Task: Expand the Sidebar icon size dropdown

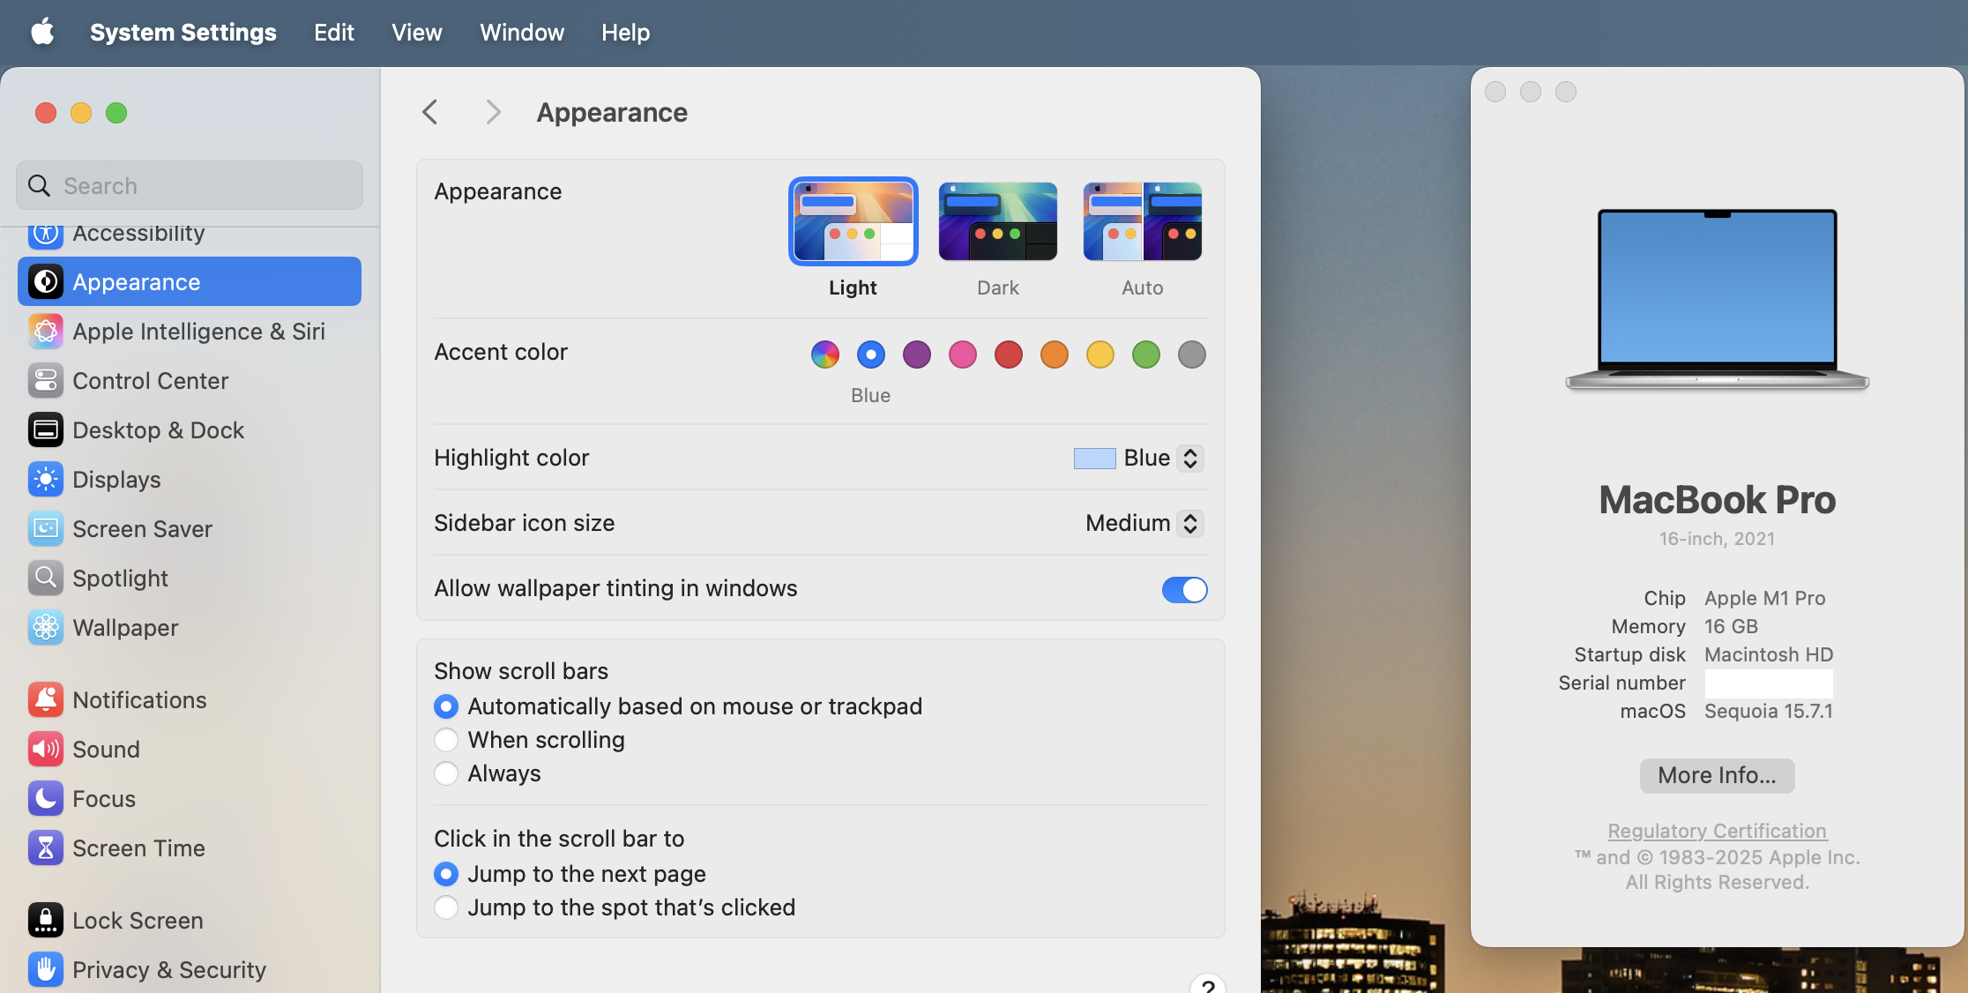Action: click(1189, 524)
